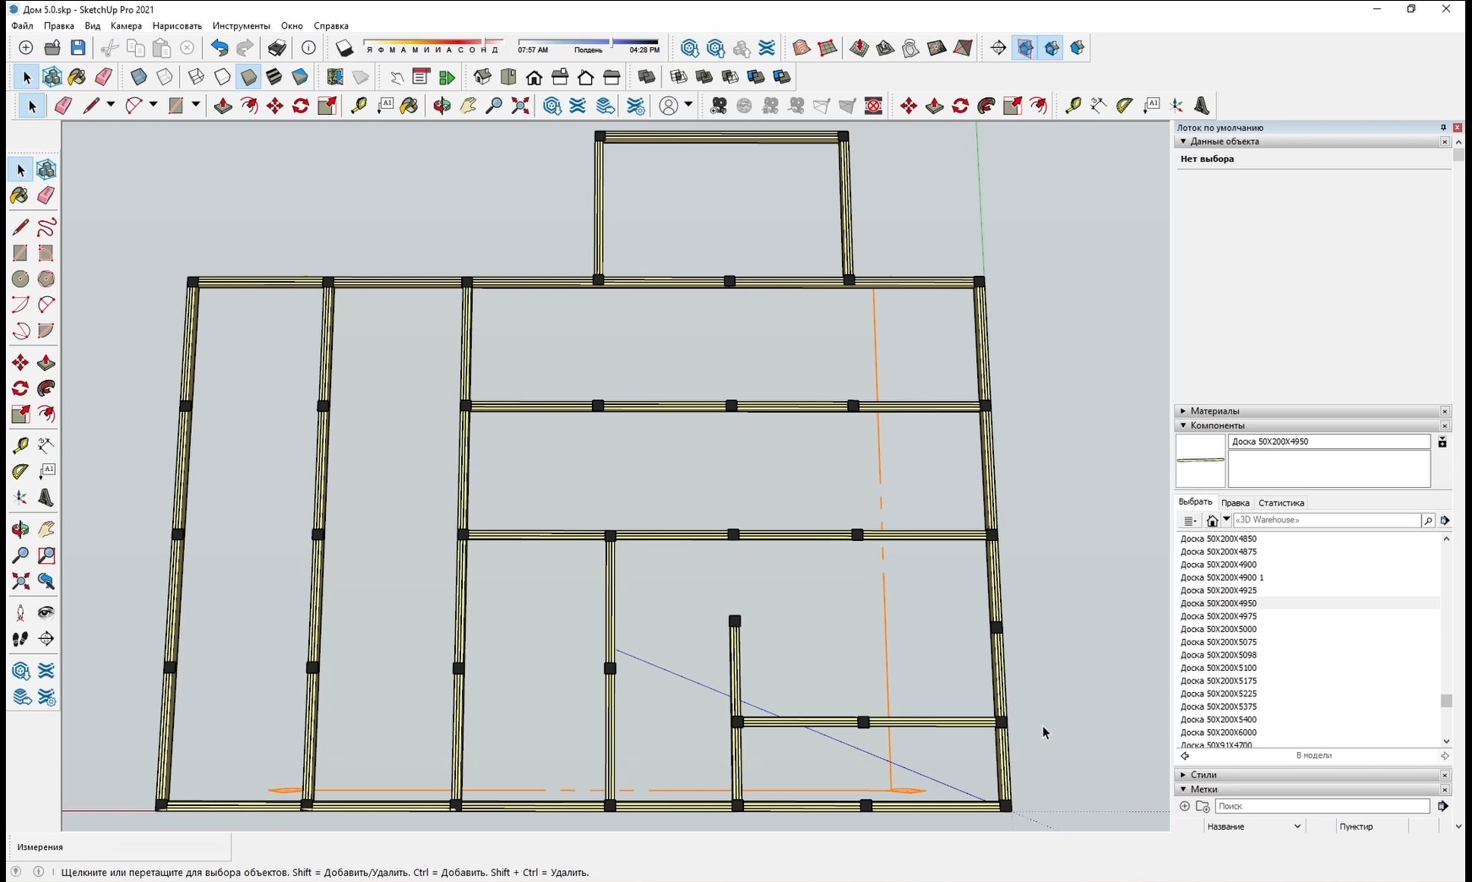Switch to the Статистика tab

pos(1281,502)
